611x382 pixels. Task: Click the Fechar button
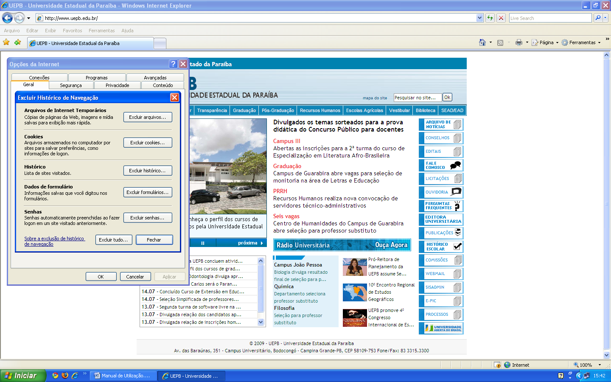pyautogui.click(x=154, y=240)
